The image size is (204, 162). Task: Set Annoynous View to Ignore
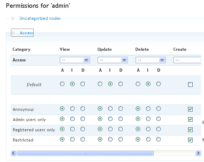coord(73,108)
